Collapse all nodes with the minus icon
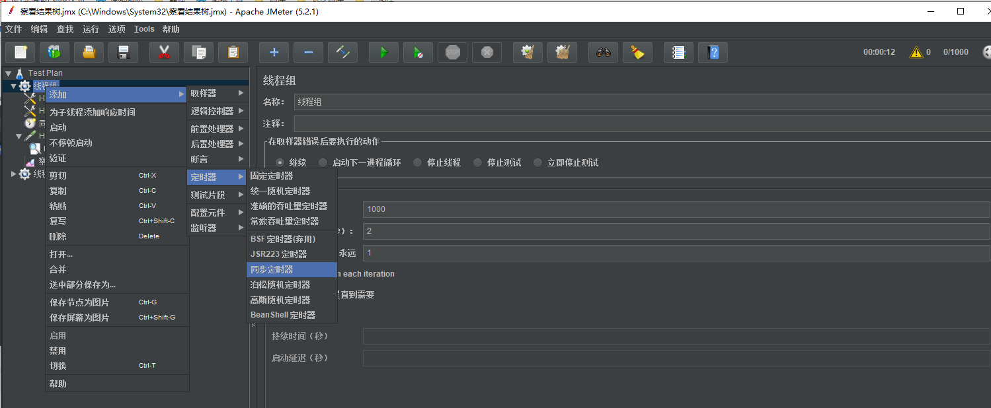Screen dimensions: 991x408 point(308,52)
